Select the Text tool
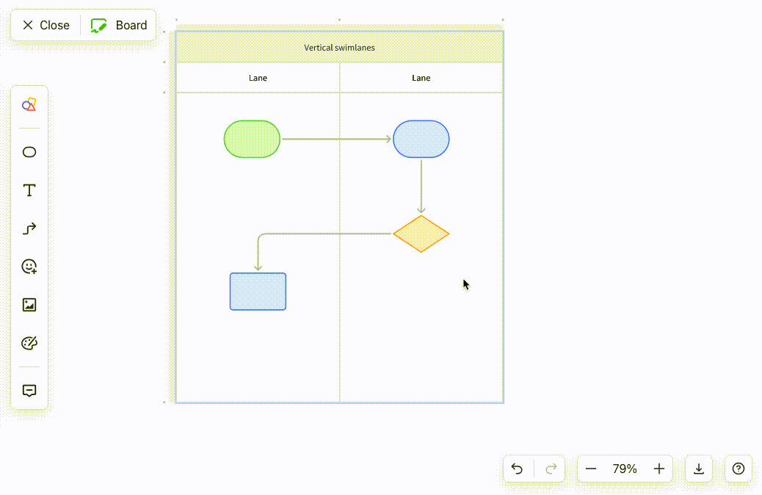This screenshot has width=762, height=495. (29, 190)
